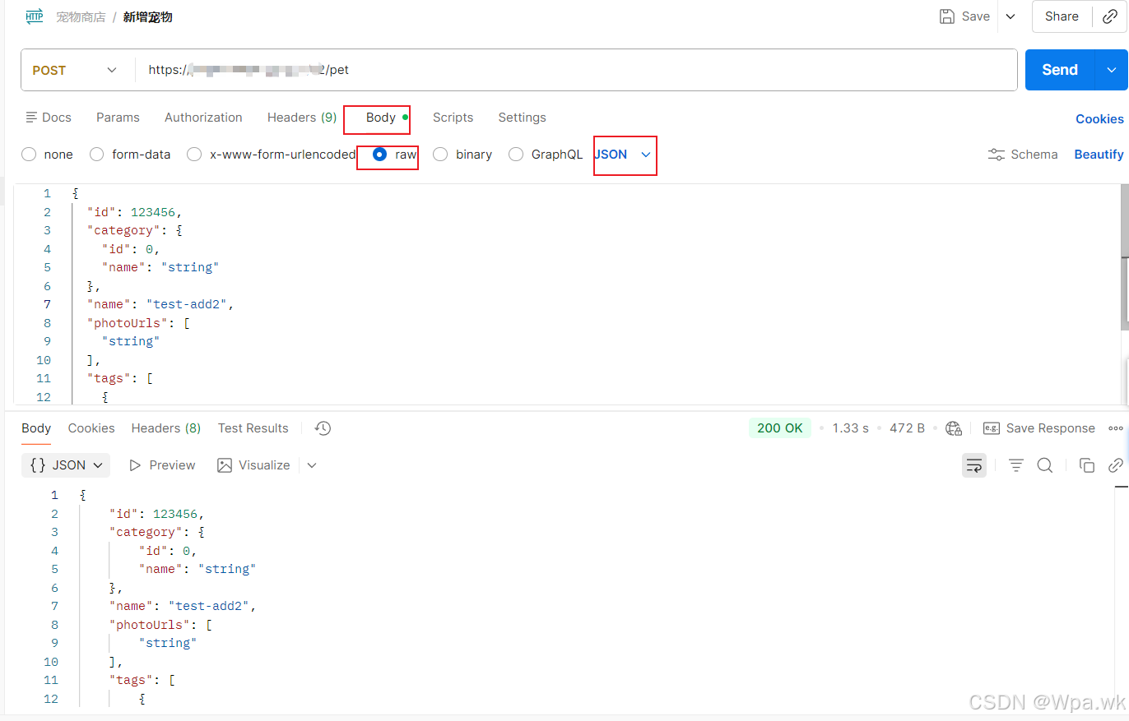The image size is (1129, 721).
Task: Select the raw body radio button
Action: (x=379, y=154)
